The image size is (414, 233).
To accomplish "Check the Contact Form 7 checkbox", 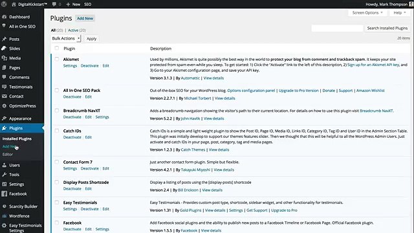I will [56, 162].
